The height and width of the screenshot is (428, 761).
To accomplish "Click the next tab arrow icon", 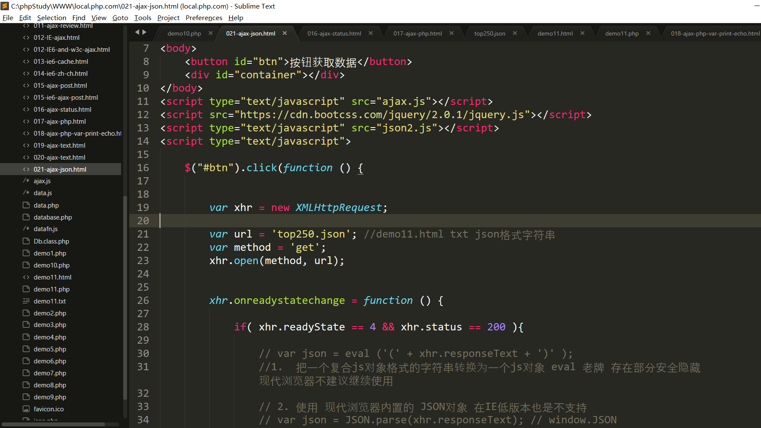I will coord(145,32).
